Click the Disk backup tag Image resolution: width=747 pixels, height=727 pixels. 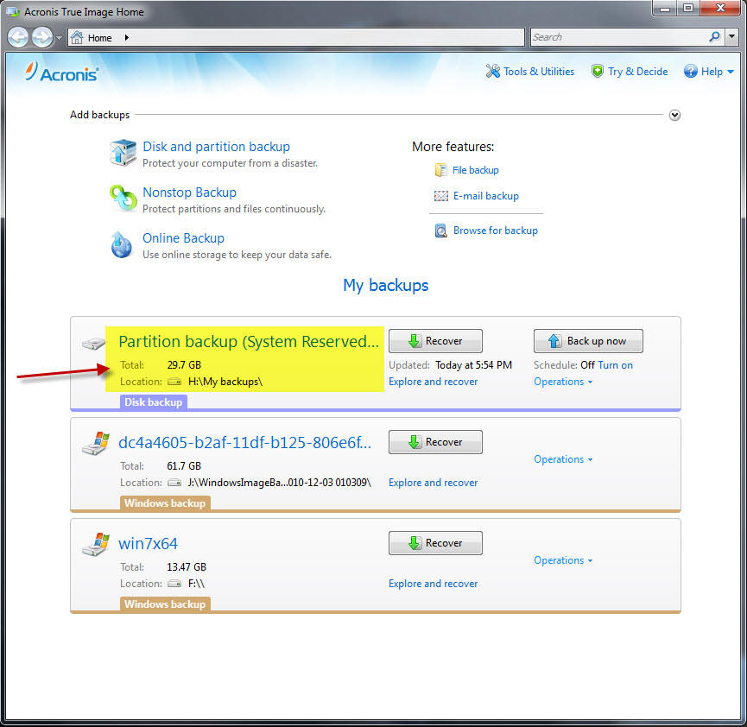point(154,402)
